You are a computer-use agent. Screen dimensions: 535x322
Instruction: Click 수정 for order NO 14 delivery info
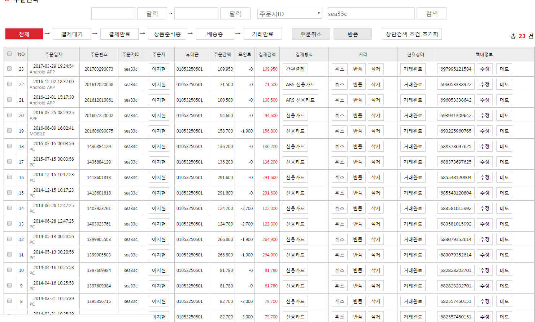(x=485, y=208)
